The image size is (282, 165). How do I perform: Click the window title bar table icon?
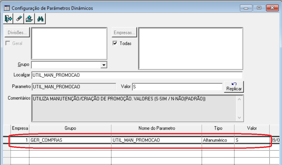point(7,8)
